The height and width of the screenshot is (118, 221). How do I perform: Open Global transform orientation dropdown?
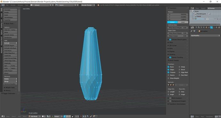coord(58,116)
